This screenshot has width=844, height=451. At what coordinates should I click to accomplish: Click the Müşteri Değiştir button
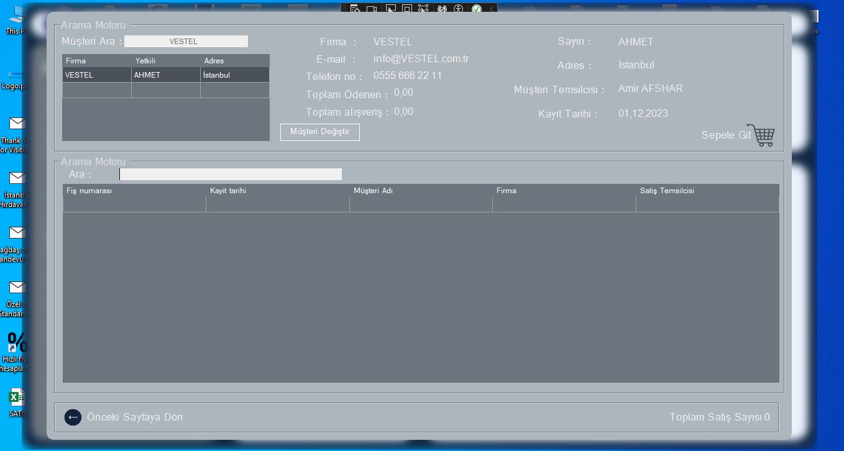click(x=320, y=132)
